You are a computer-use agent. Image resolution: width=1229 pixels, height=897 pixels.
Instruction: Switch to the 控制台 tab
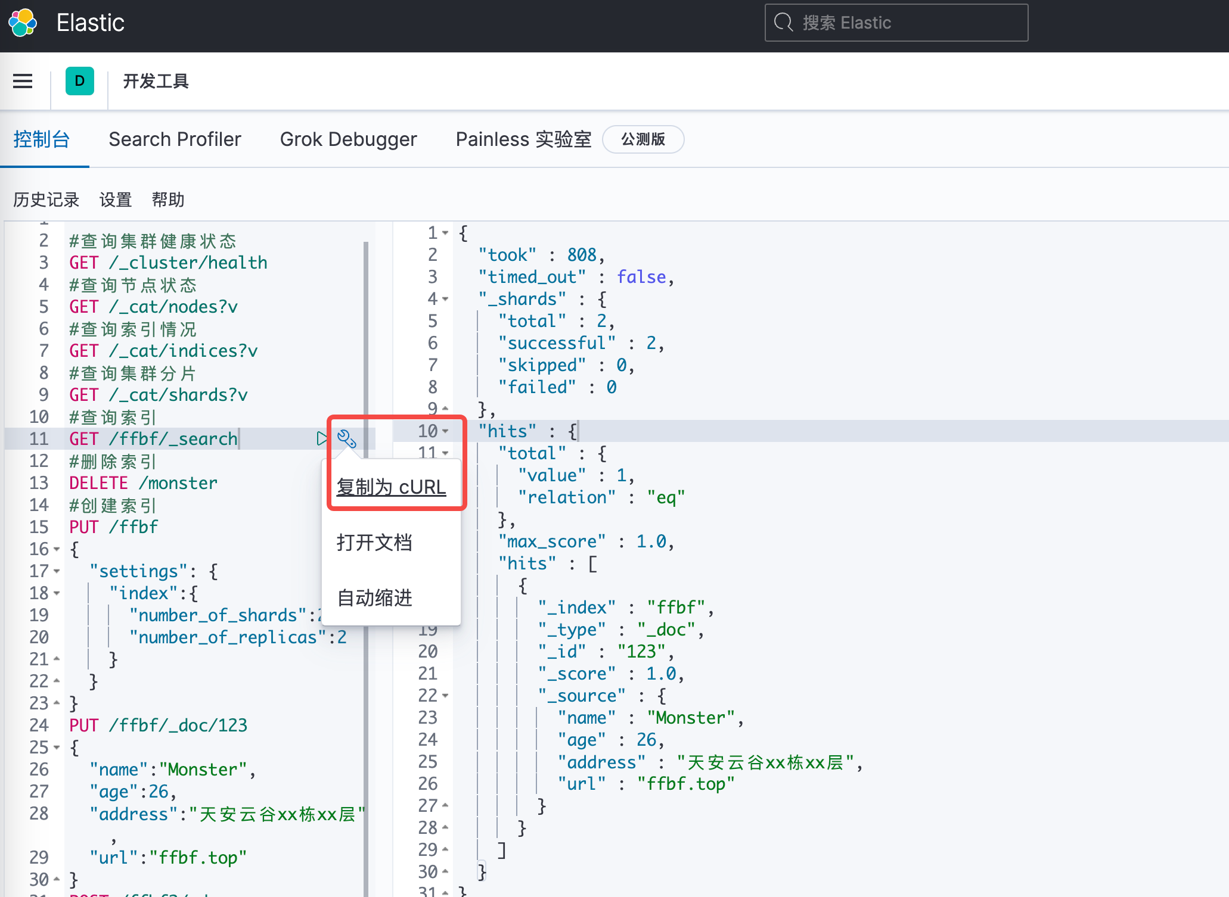pyautogui.click(x=42, y=139)
